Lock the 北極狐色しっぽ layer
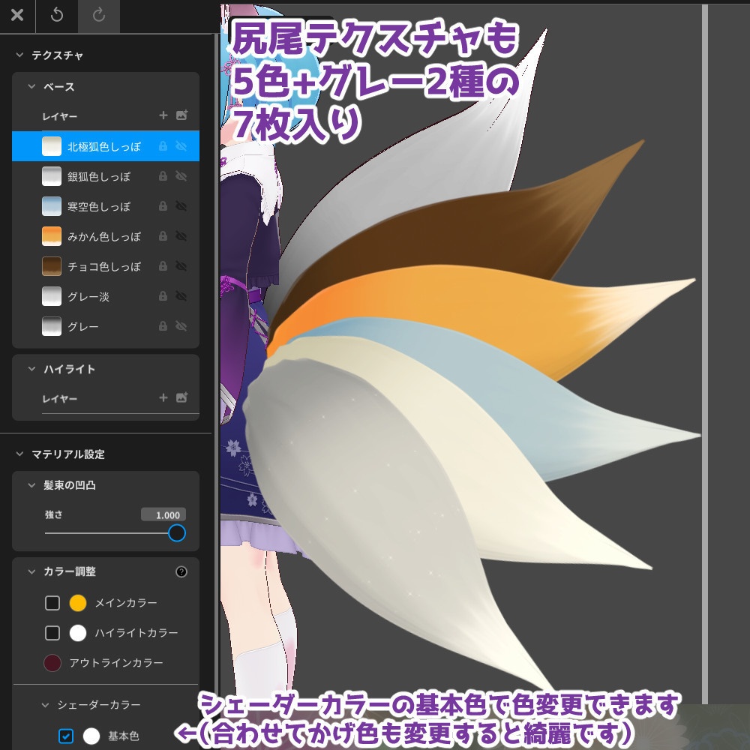 tap(162, 146)
